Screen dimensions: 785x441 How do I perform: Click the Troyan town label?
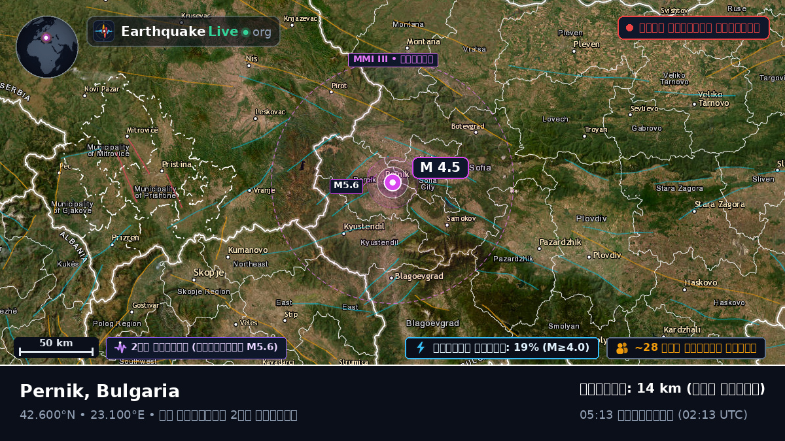click(x=596, y=129)
